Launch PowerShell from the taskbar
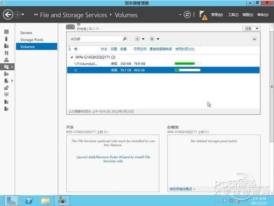 tap(28, 201)
